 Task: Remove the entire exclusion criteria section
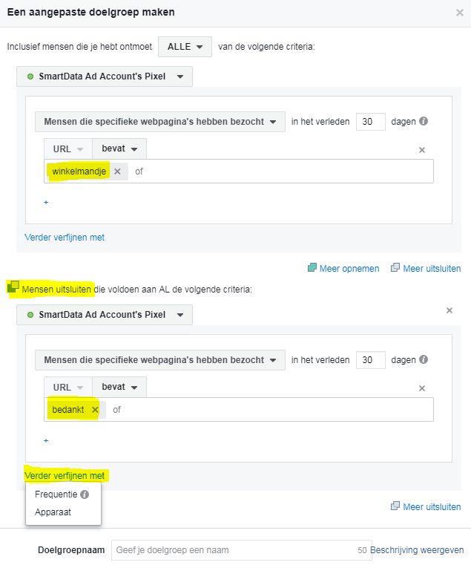coord(449,310)
